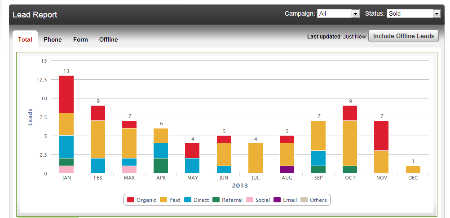
Task: Select the red Organic segment of the JAN bar
Action: coord(66,94)
